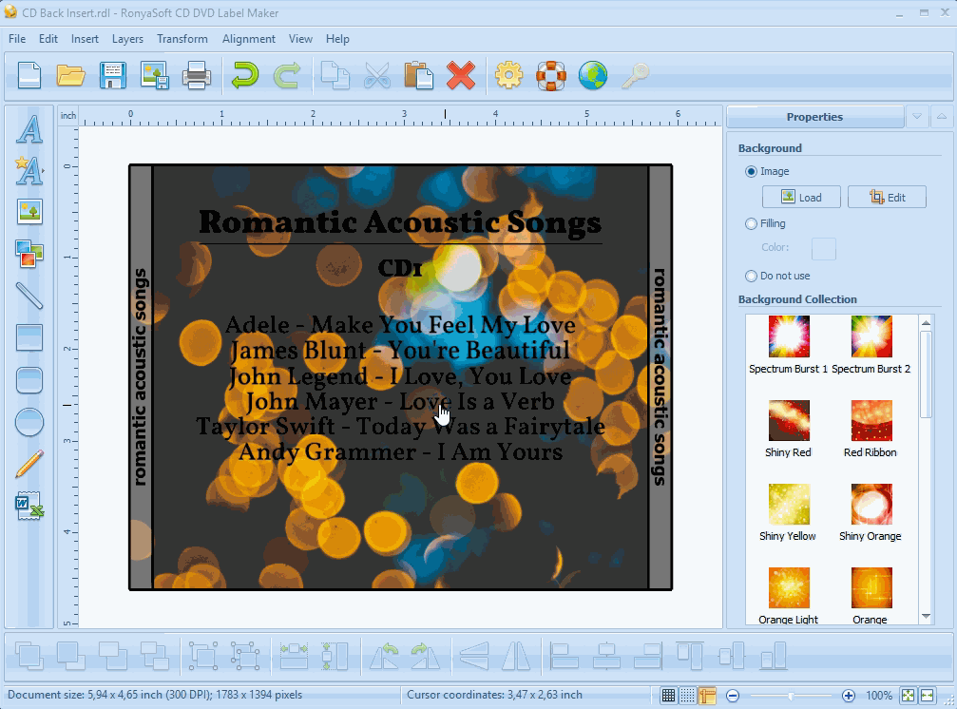Open settings with the gear icon
This screenshot has width=957, height=709.
point(509,76)
